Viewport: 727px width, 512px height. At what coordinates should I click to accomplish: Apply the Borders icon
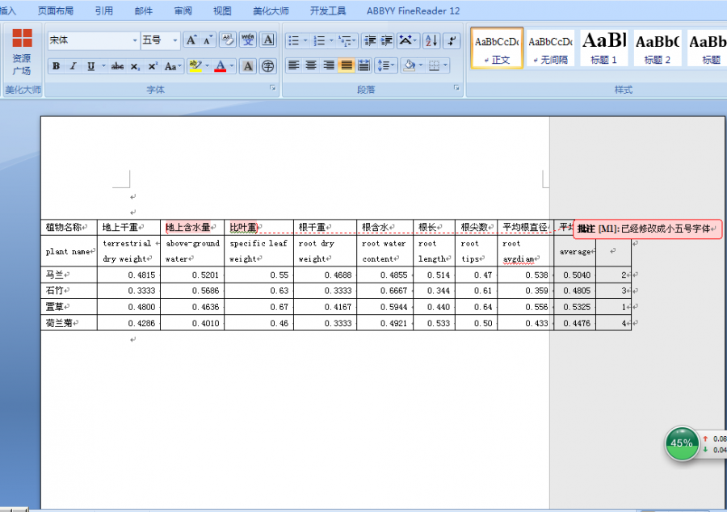click(x=434, y=65)
